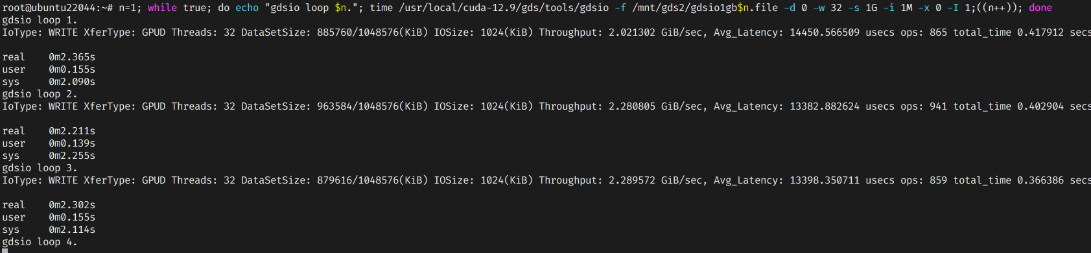This screenshot has height=253, width=1091.
Task: Click the root@ubuntu22044 shell prompt
Action: click(57, 8)
